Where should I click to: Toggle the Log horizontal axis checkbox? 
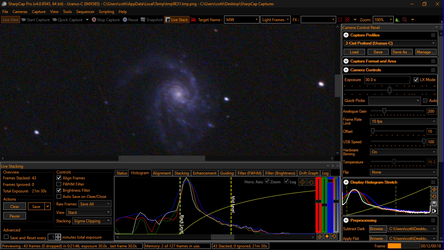(286, 182)
